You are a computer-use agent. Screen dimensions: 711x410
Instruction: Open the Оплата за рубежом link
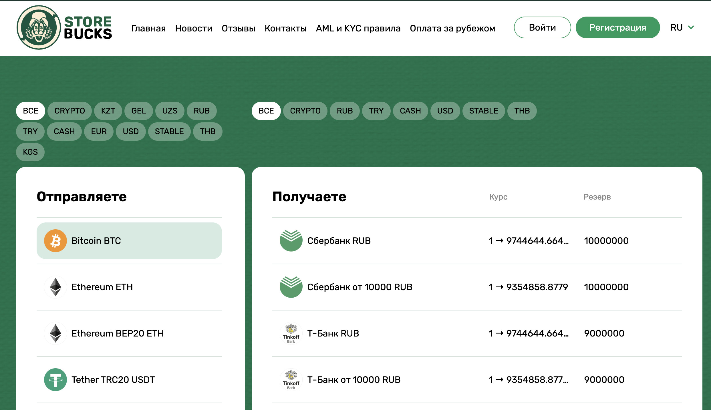(452, 28)
